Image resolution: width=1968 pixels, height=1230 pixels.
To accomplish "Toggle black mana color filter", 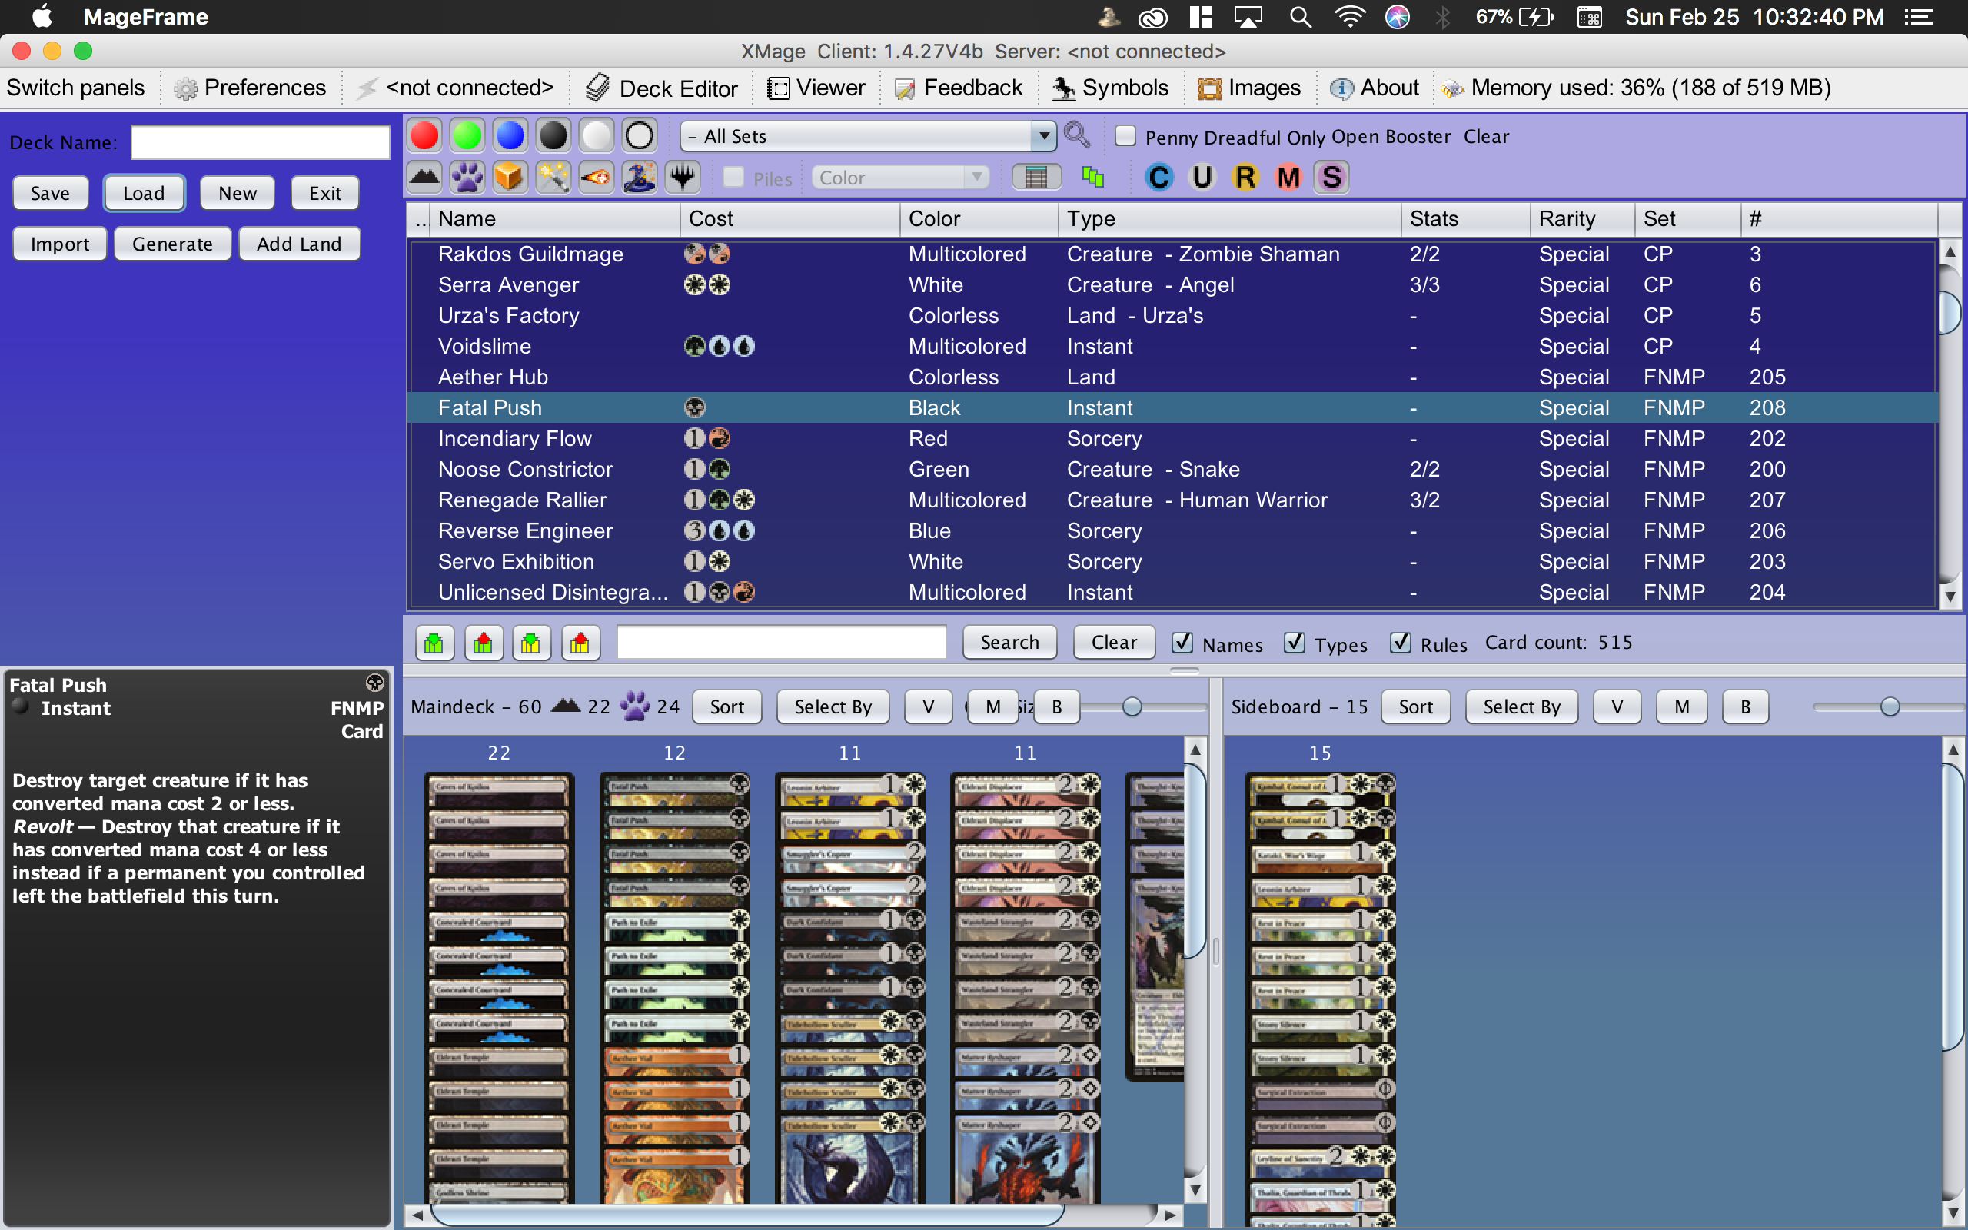I will [x=553, y=135].
